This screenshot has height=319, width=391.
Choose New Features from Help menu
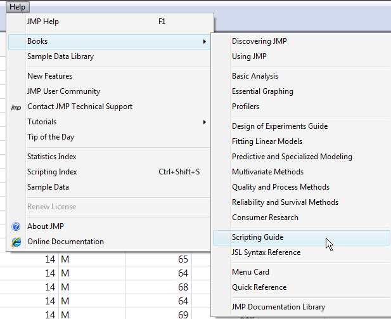(49, 76)
